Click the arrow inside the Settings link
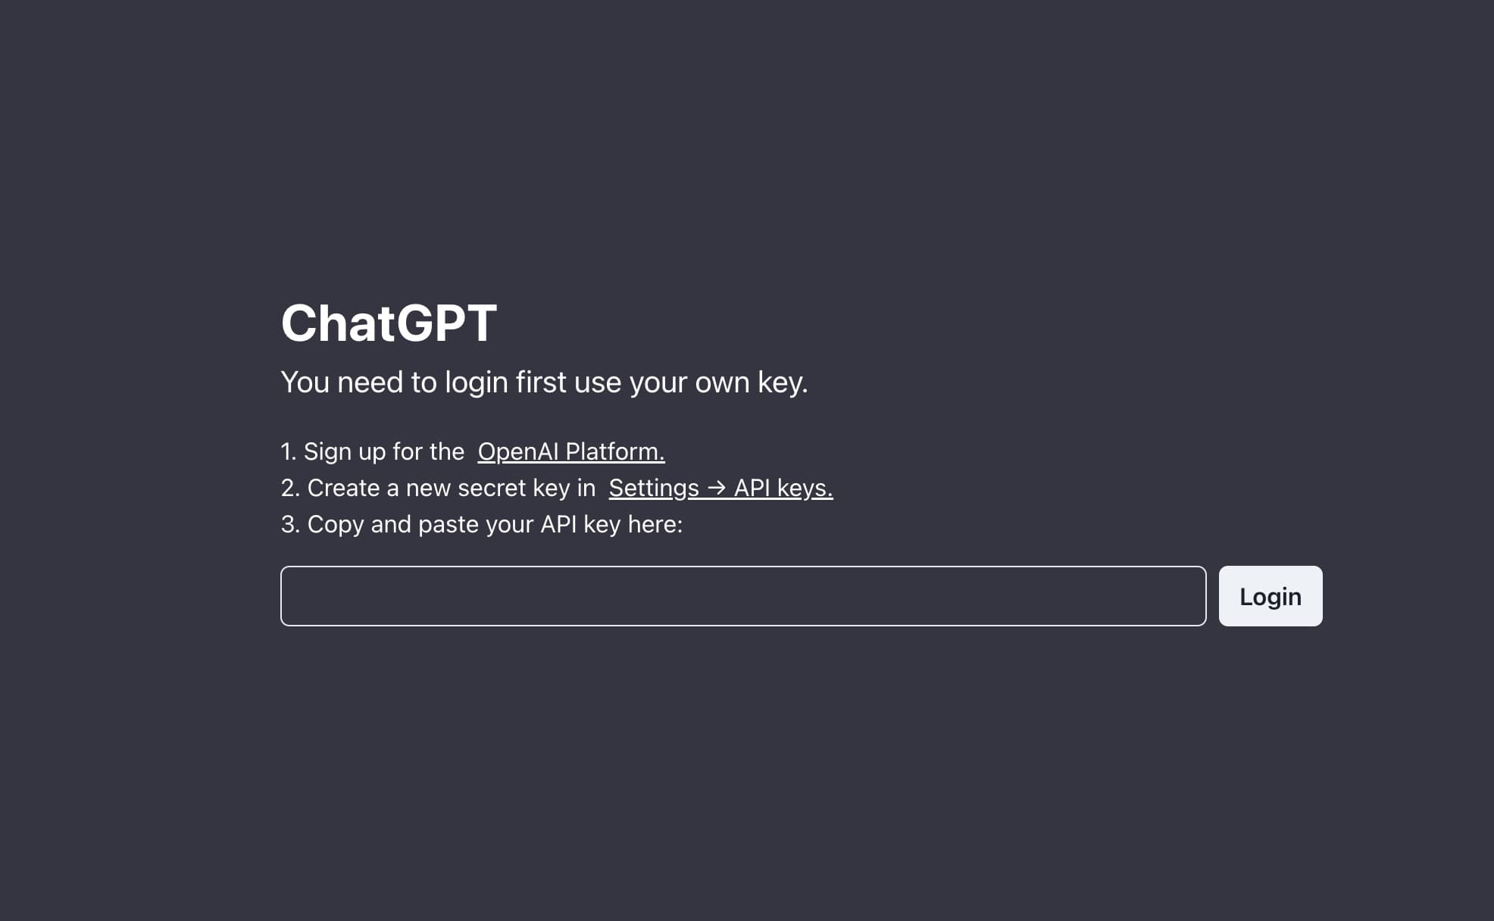This screenshot has width=1494, height=921. coord(716,488)
